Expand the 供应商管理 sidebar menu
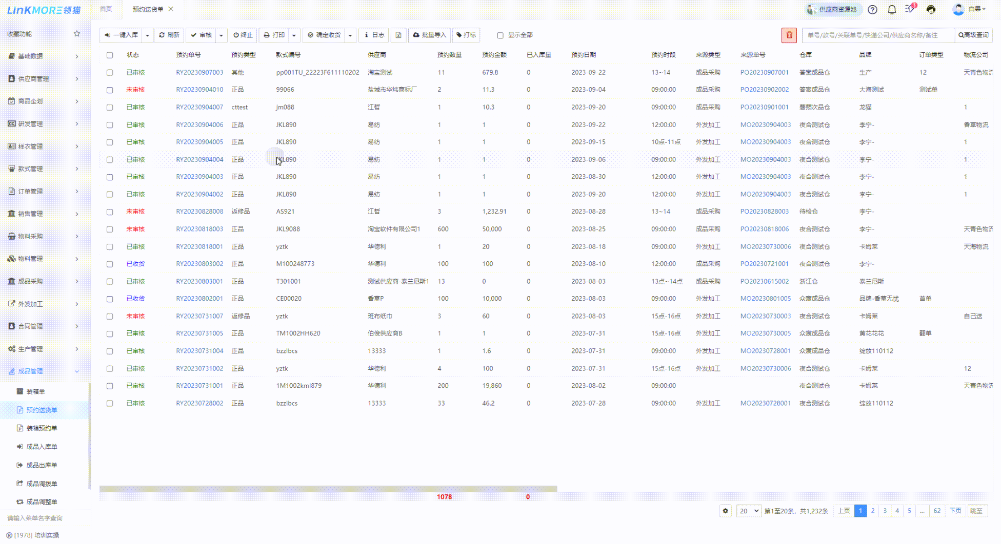 pos(44,79)
